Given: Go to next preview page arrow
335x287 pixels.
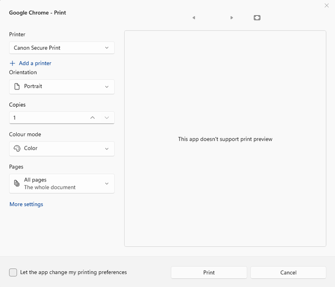Looking at the screenshot, I should click(231, 18).
